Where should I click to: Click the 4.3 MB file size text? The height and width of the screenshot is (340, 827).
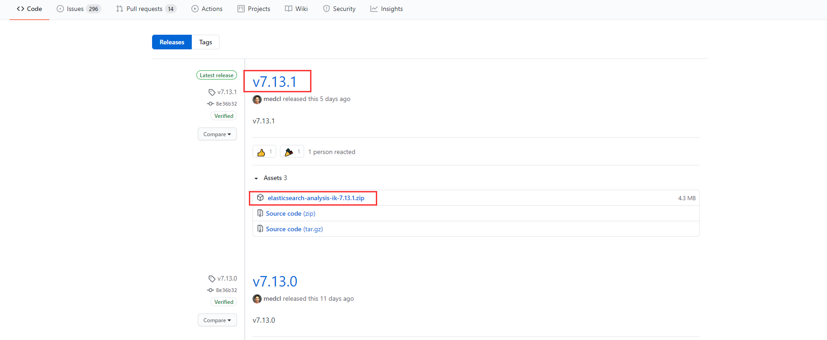tap(687, 198)
